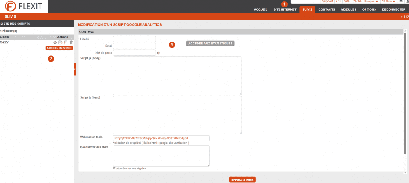Click the Support link in top bar
Viewport: 409px width, 183px height.
click(327, 2)
